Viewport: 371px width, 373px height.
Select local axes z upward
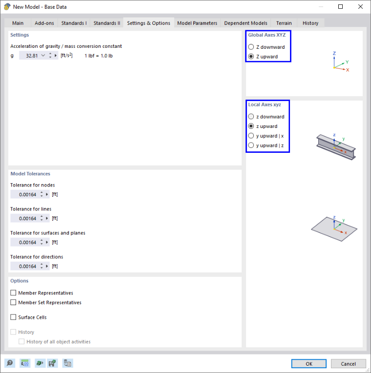coord(263,126)
